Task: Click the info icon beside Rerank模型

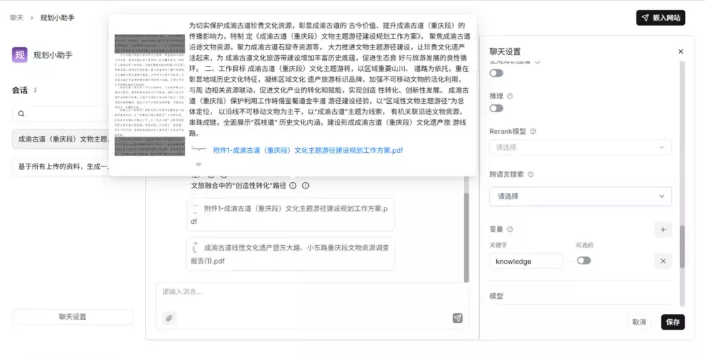Action: [533, 131]
